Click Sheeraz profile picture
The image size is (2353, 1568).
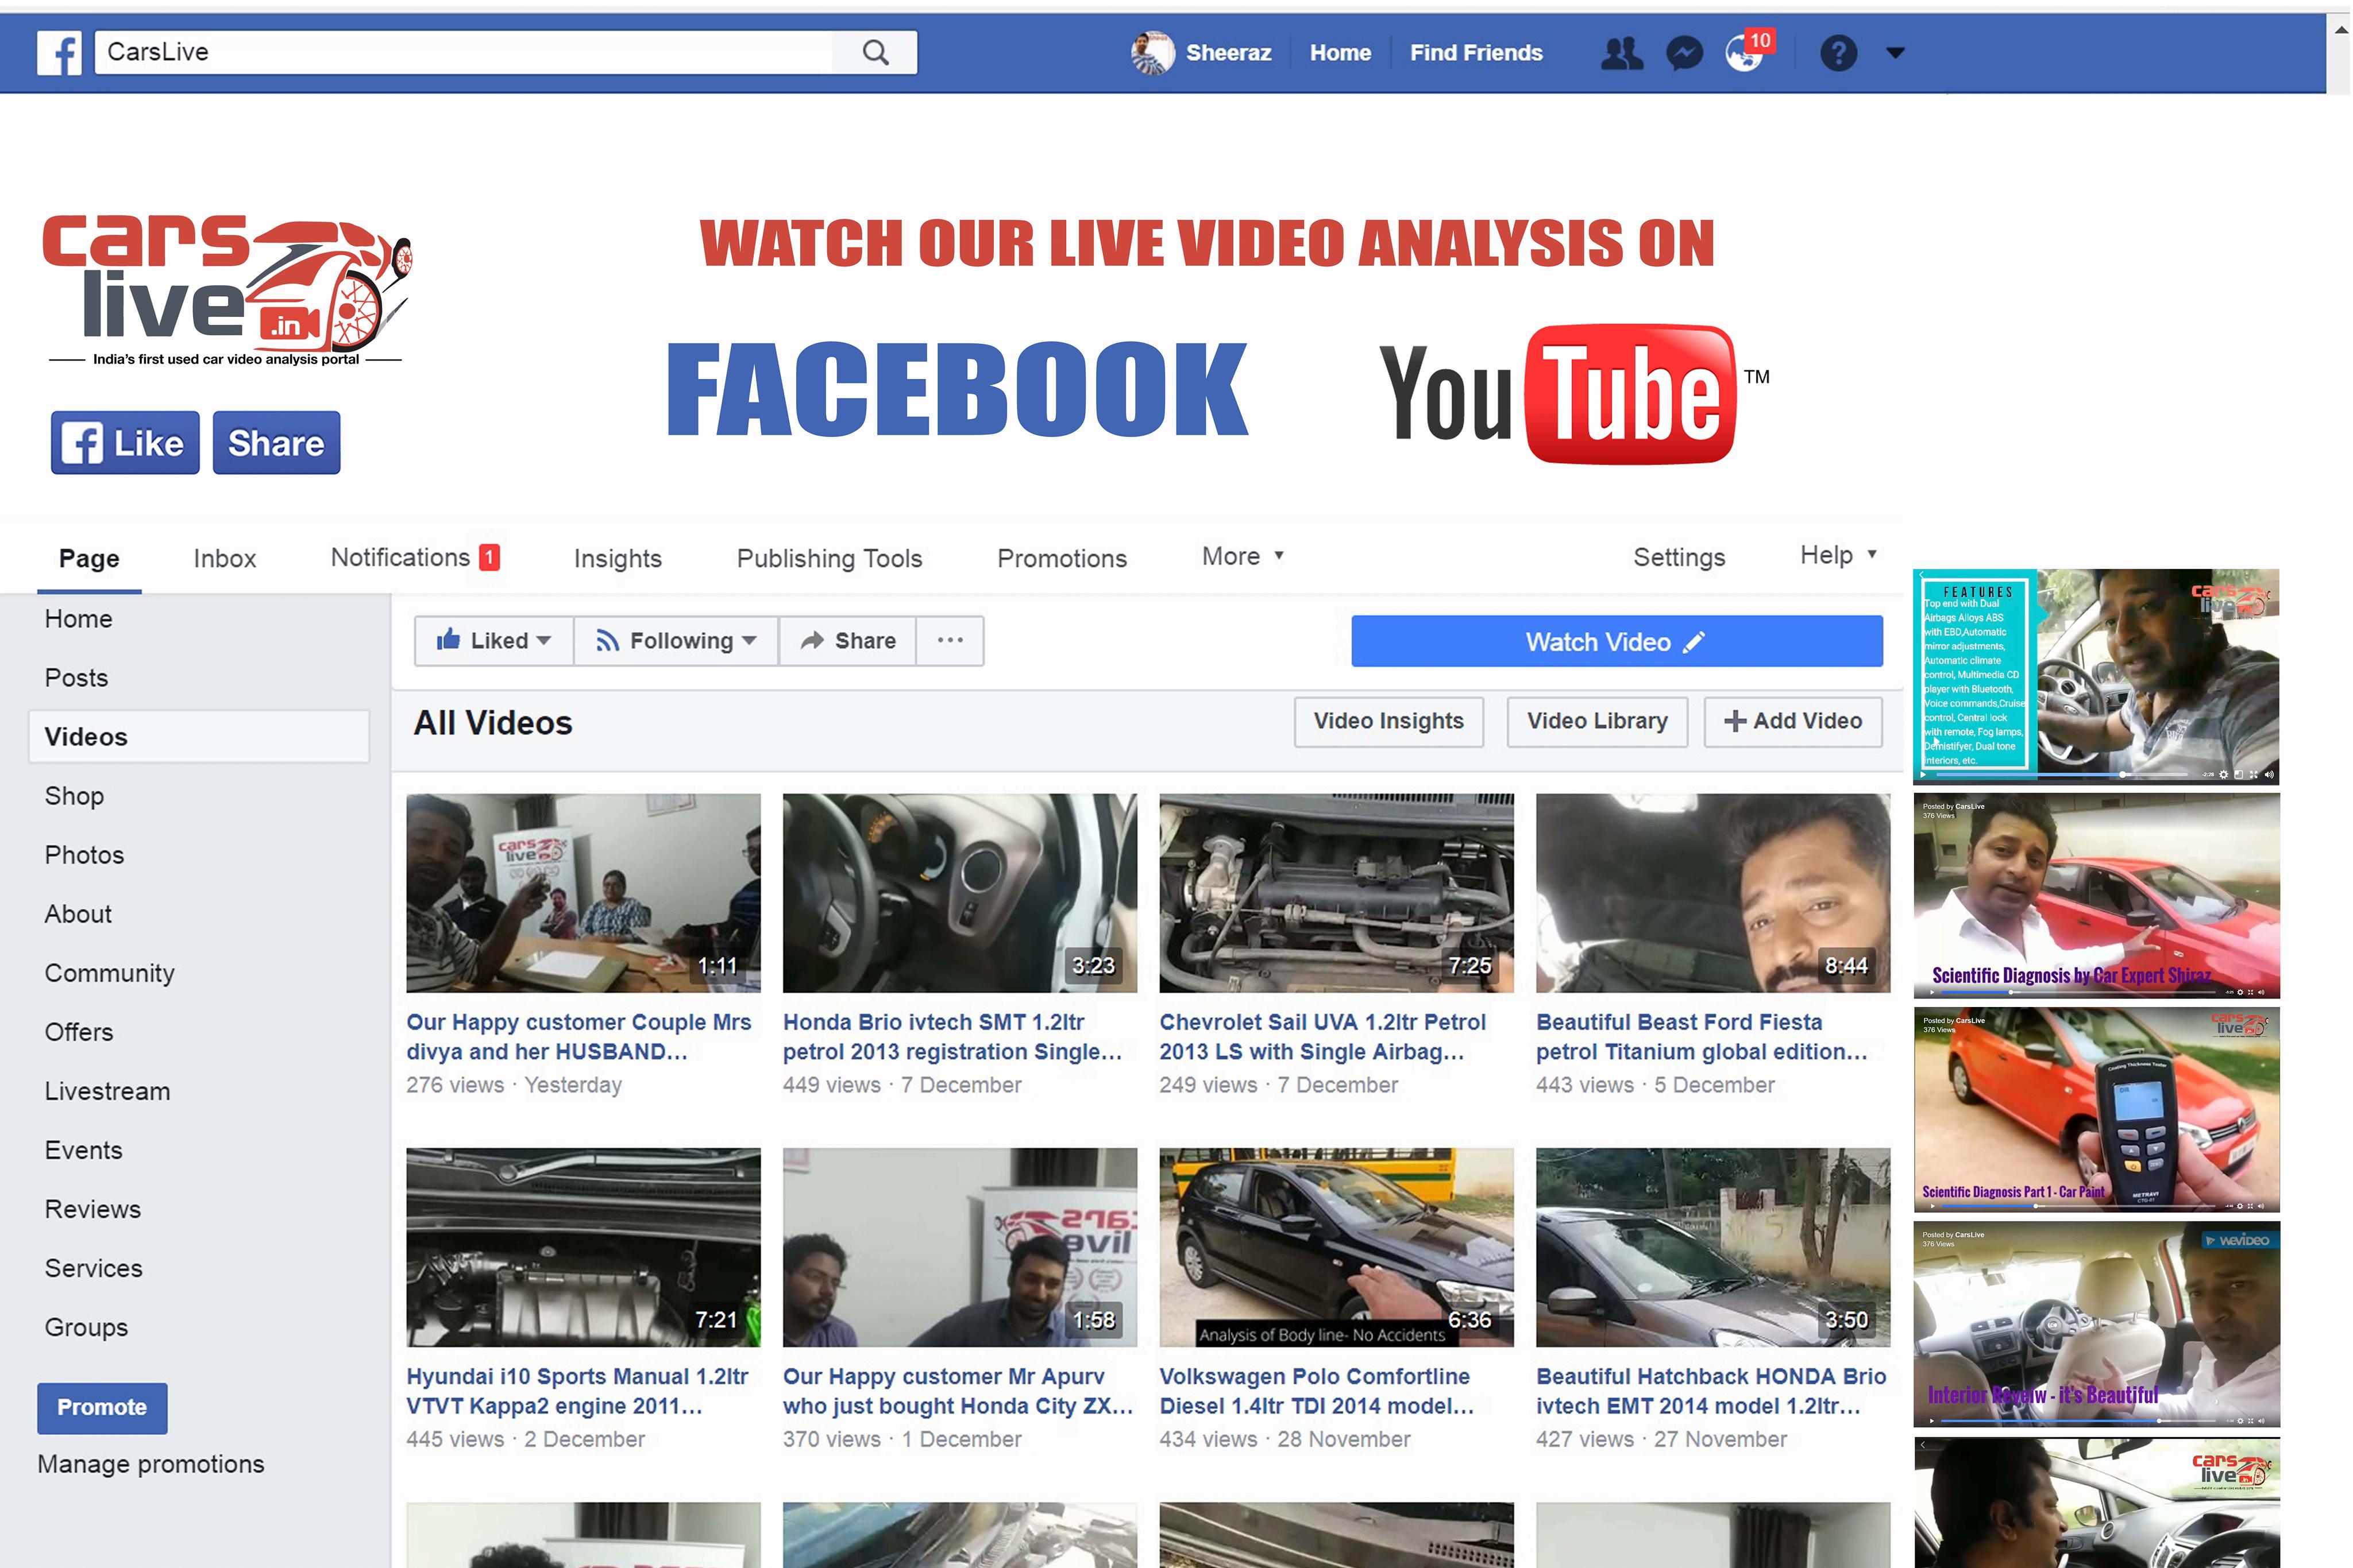click(1152, 53)
